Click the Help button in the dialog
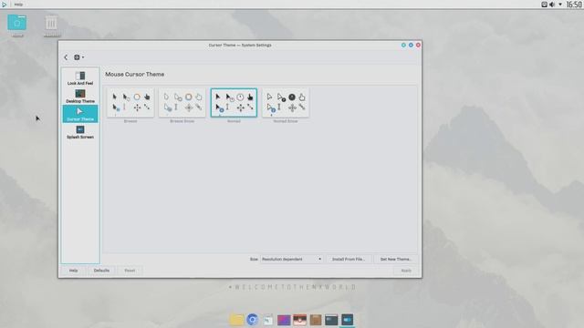Screen dimensions: 584x328 (73, 271)
